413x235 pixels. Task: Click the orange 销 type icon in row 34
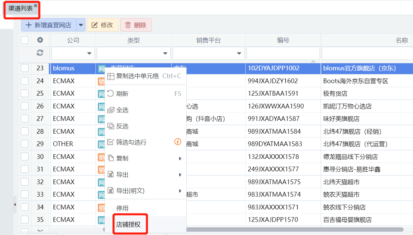click(102, 207)
